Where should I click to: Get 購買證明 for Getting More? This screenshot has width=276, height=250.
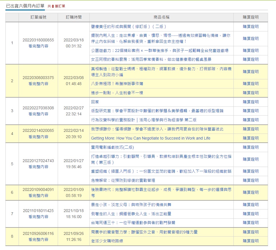point(251,138)
